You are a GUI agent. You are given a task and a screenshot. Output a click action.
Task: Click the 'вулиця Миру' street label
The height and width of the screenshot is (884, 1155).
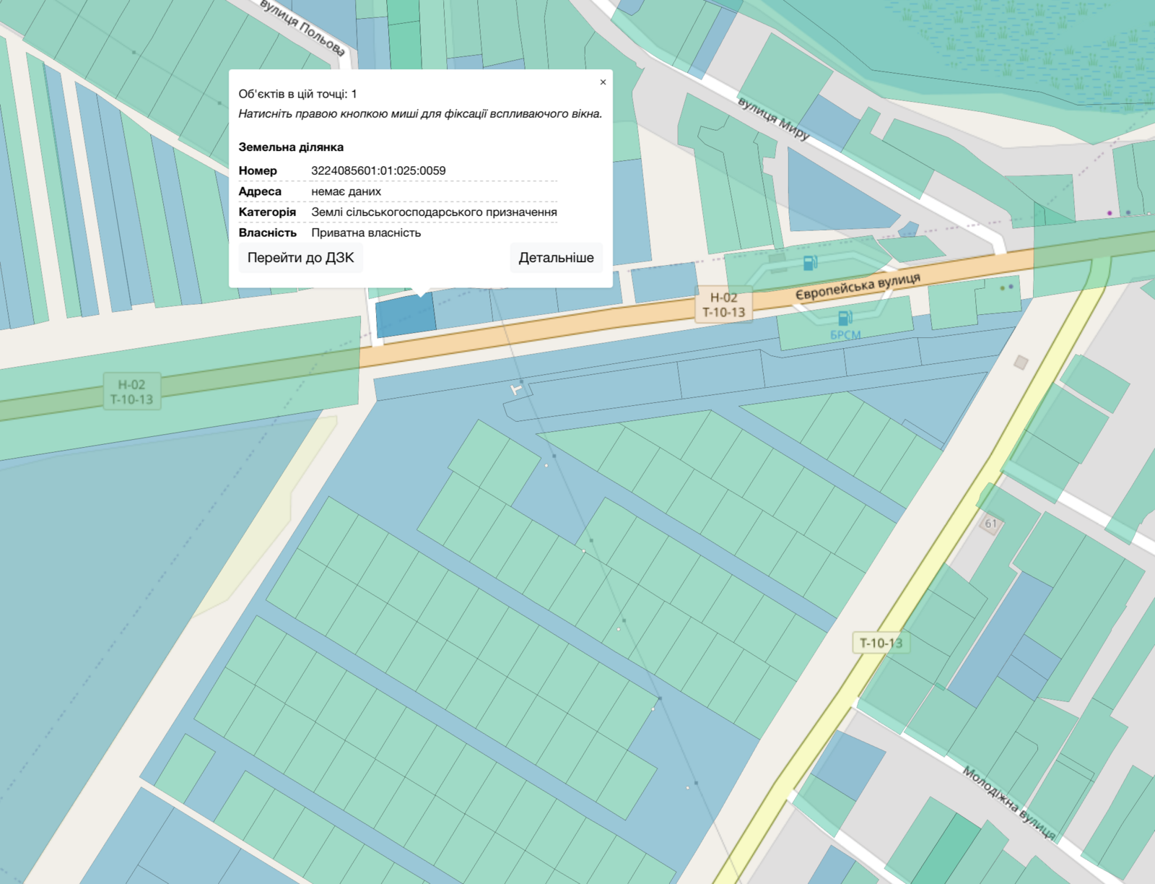[773, 118]
